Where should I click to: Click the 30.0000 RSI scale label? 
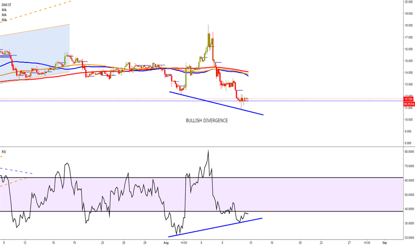pos(409,223)
